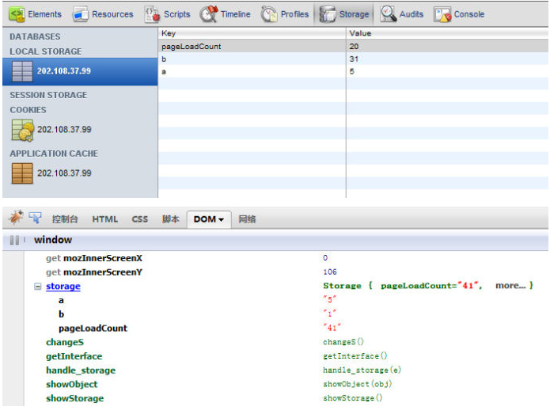Open the Console panel icon
This screenshot has width=550, height=418.
(x=442, y=14)
